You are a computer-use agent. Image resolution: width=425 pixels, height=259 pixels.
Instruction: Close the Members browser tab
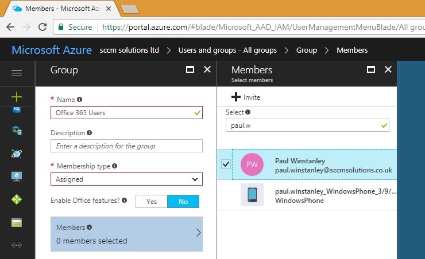tap(109, 9)
